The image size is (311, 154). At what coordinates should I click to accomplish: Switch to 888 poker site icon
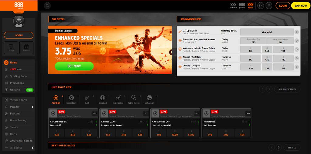click(242, 5)
